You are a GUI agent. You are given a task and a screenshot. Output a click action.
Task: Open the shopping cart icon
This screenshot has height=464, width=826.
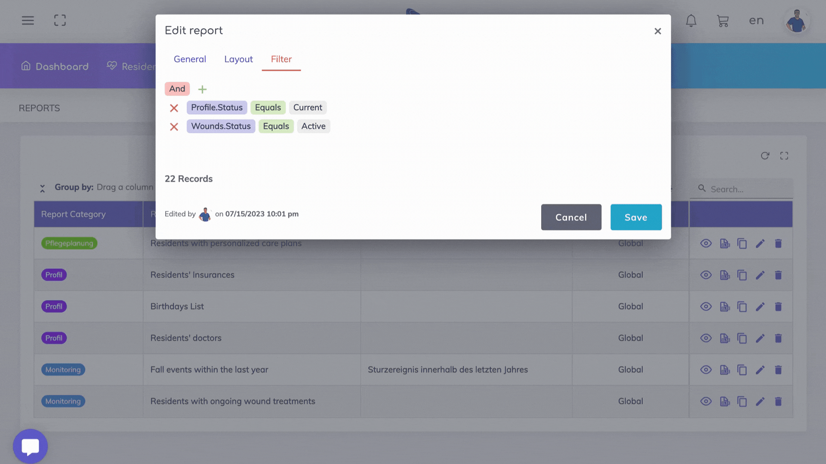pyautogui.click(x=723, y=21)
